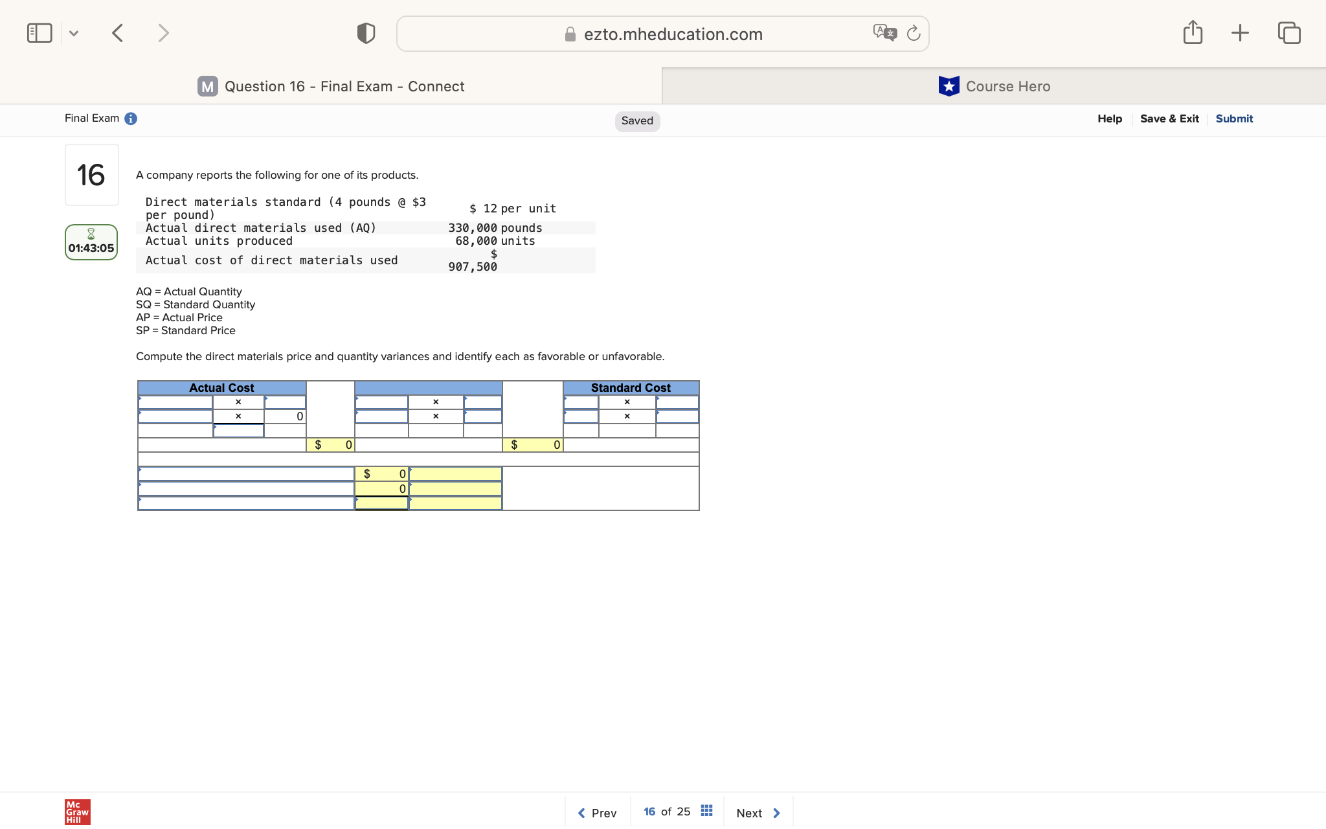
Task: Go back with the browser back arrow
Action: [117, 33]
